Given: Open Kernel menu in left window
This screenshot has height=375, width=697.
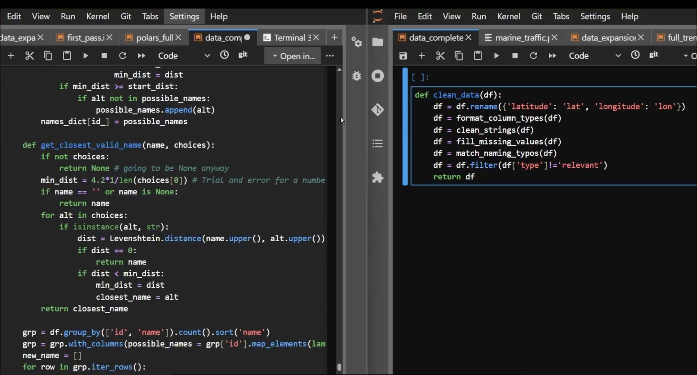Looking at the screenshot, I should coord(98,16).
